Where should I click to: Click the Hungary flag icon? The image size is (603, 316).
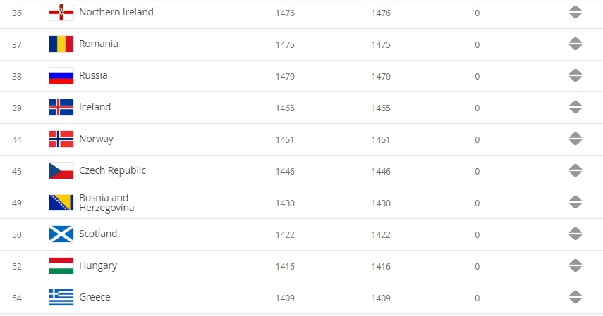[x=61, y=266]
